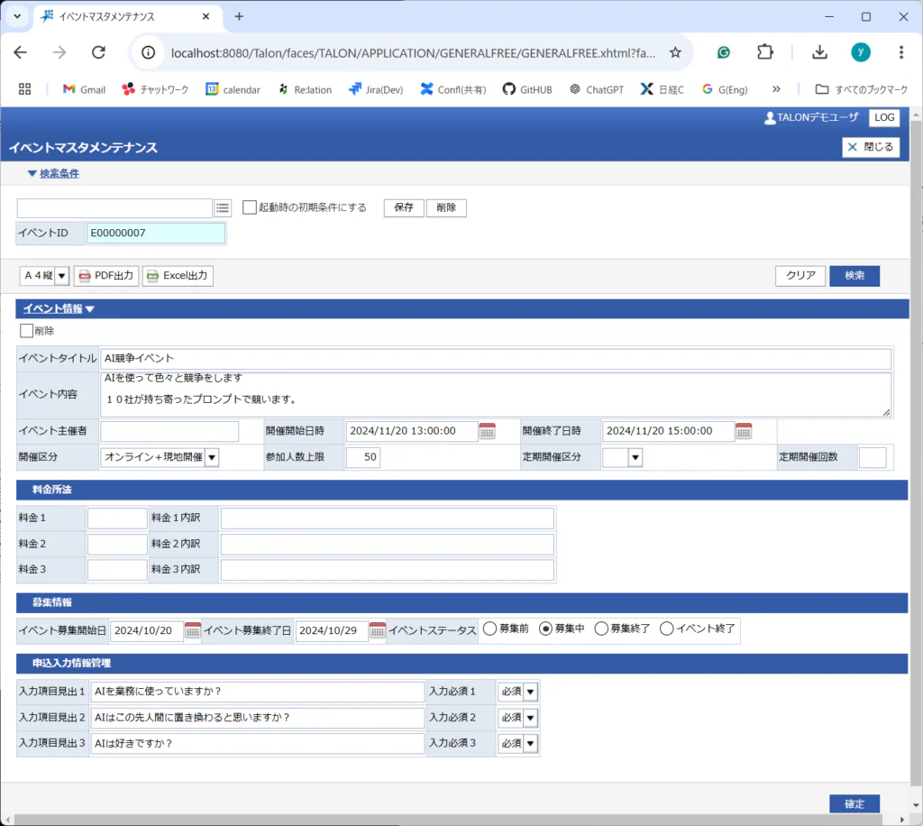923x826 pixels.
Task: Open the tab search dropdown arrow
Action: 17,16
